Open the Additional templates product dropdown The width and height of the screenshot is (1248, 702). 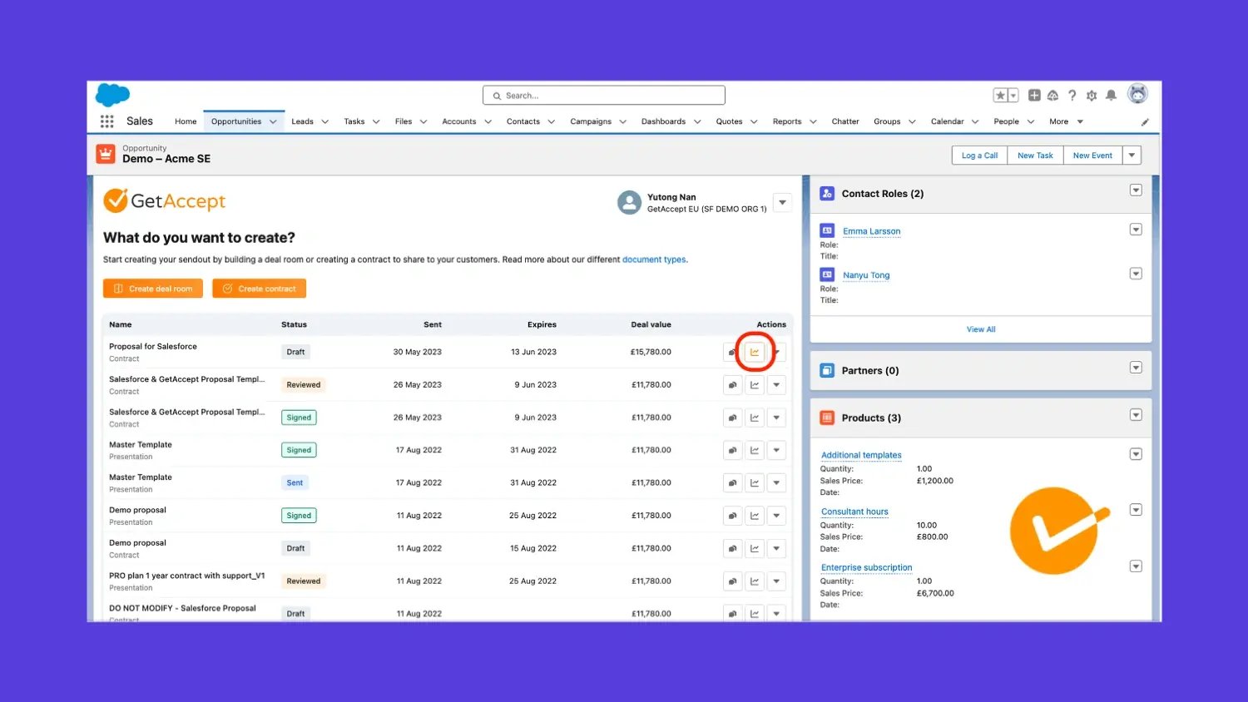coord(1136,454)
